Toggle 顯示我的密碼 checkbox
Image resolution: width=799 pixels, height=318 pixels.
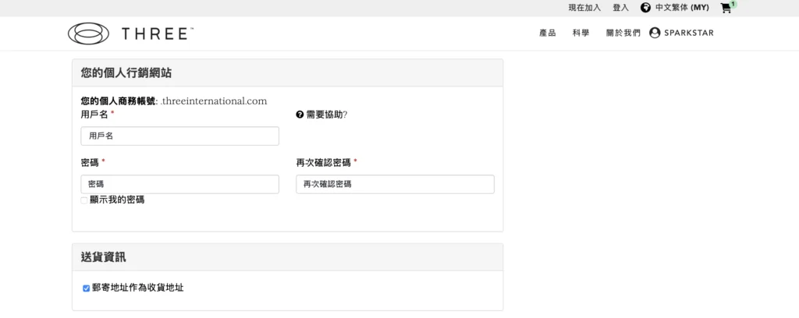pyautogui.click(x=84, y=200)
